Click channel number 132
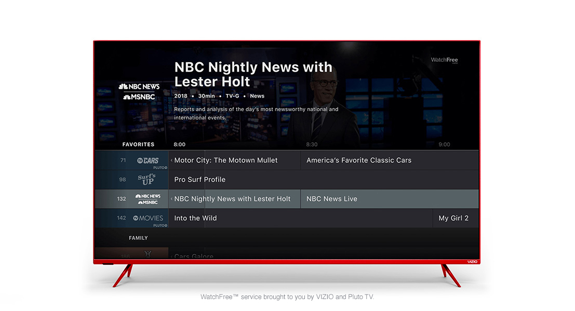The image size is (575, 311). click(122, 199)
